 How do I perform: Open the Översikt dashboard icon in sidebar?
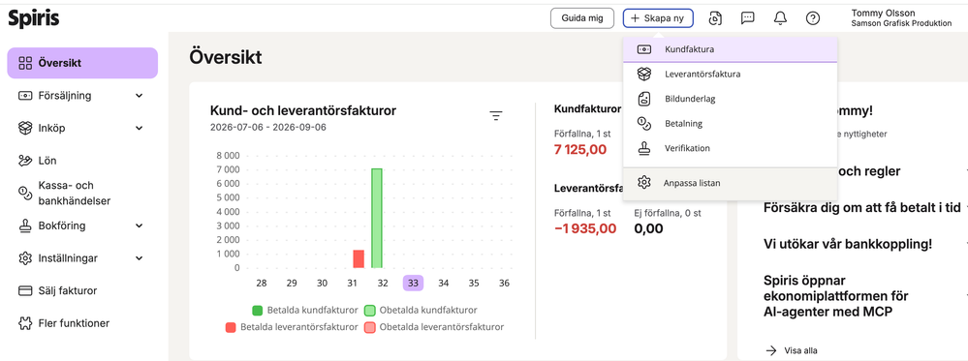click(25, 63)
